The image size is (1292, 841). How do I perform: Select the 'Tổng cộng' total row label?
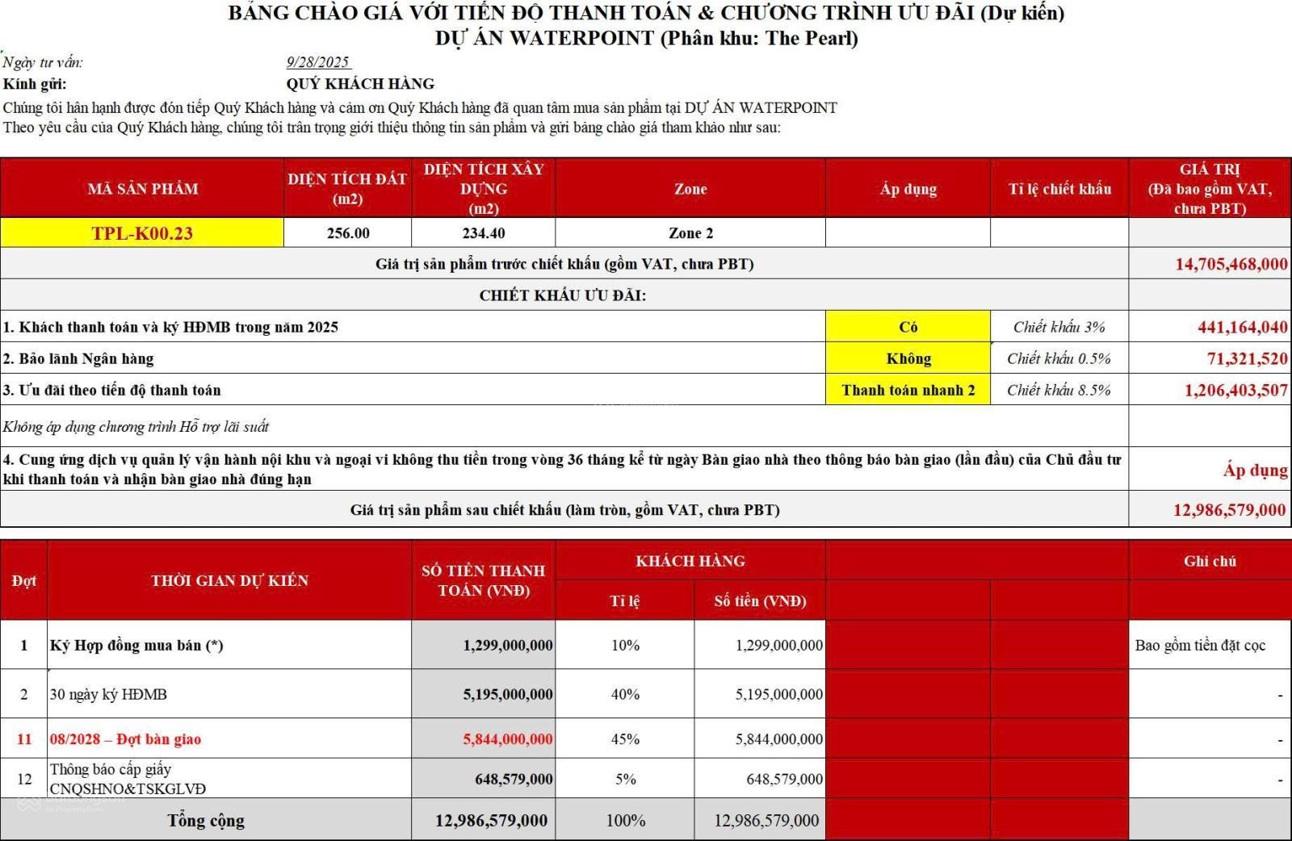point(205,820)
